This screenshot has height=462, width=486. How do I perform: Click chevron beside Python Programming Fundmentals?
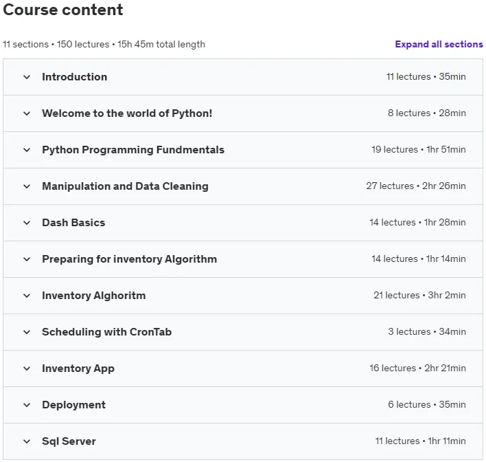point(27,150)
